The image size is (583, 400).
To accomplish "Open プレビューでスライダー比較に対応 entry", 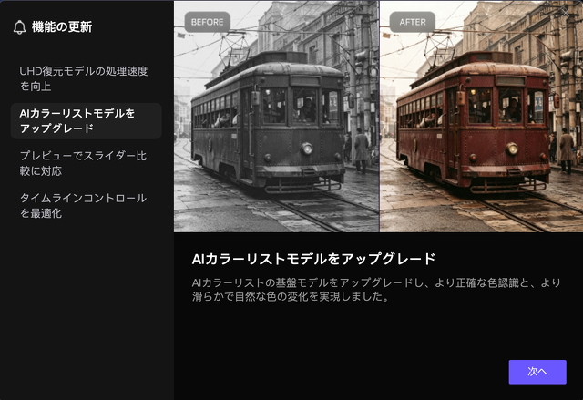I will [86, 163].
